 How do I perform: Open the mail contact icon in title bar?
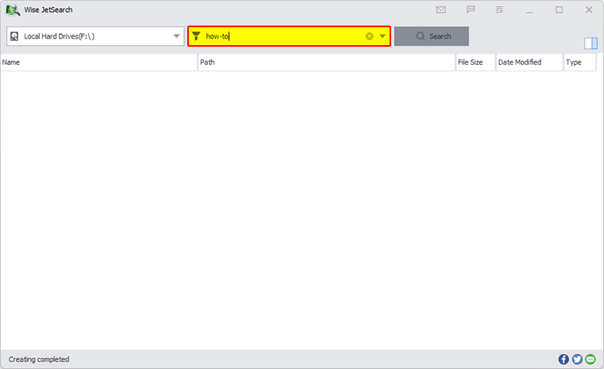coord(441,10)
